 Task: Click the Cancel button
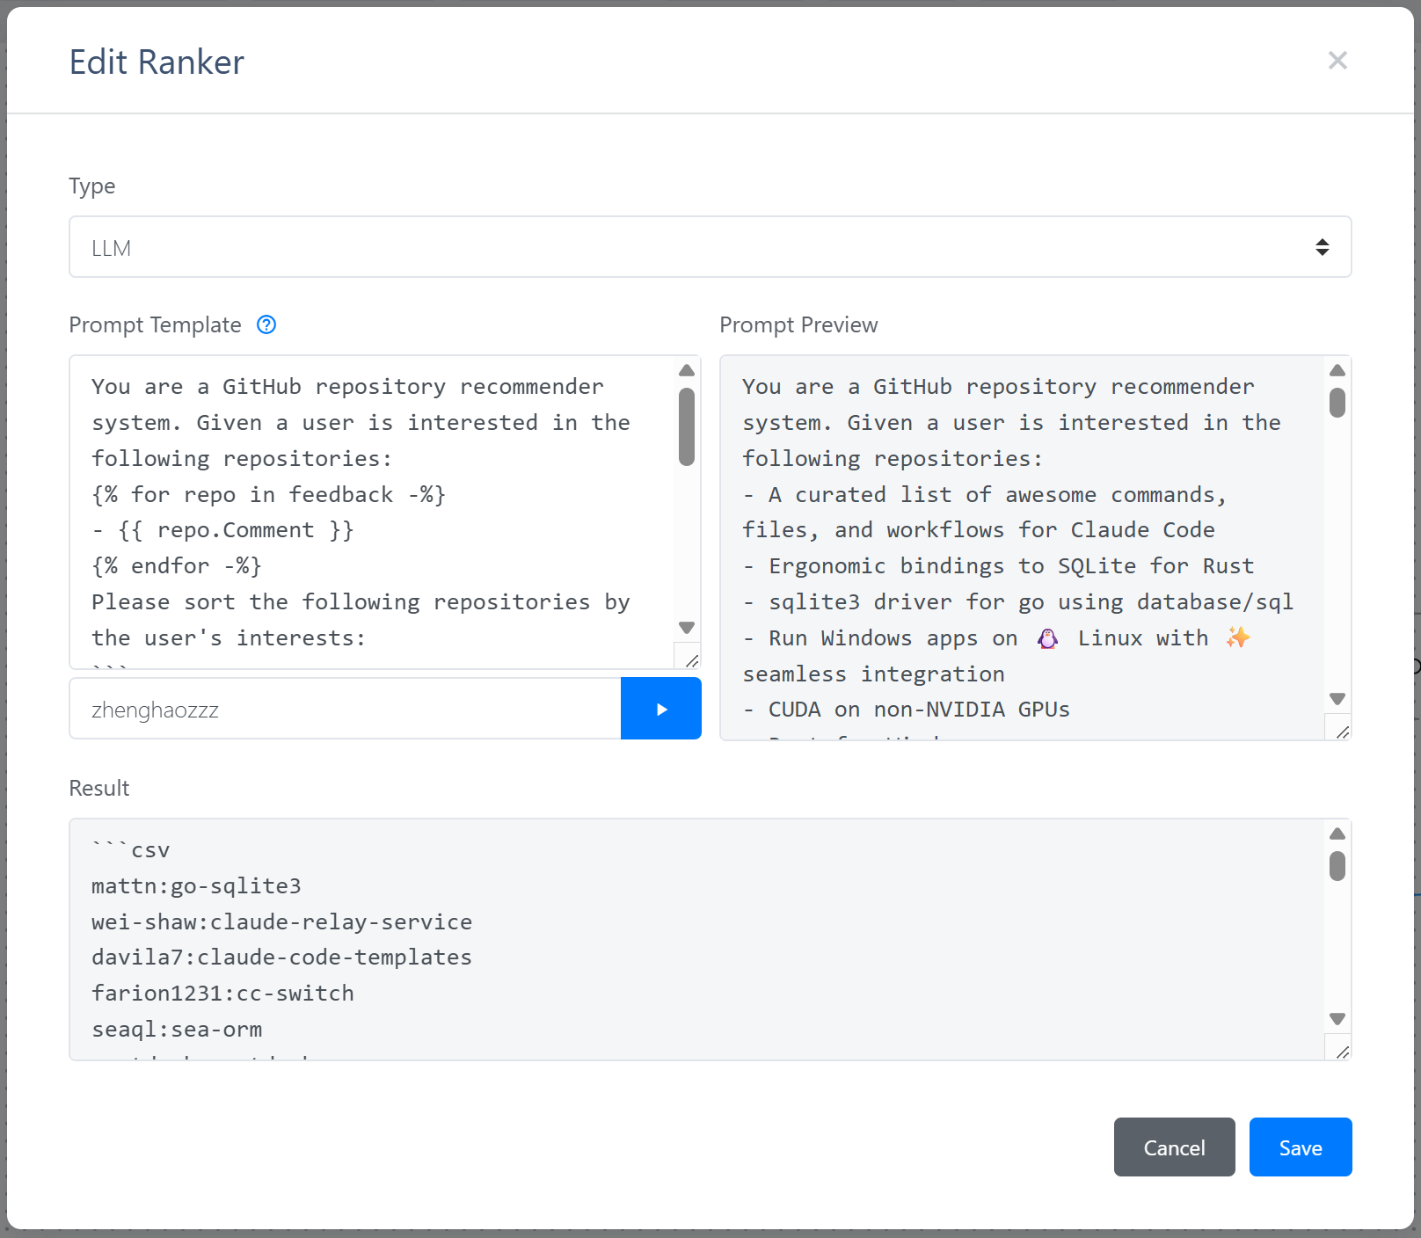point(1174,1147)
